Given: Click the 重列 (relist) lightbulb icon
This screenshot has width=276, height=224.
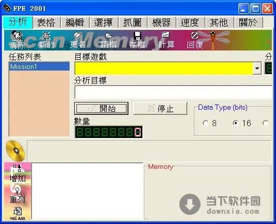Looking at the screenshot, I should pos(17,190).
